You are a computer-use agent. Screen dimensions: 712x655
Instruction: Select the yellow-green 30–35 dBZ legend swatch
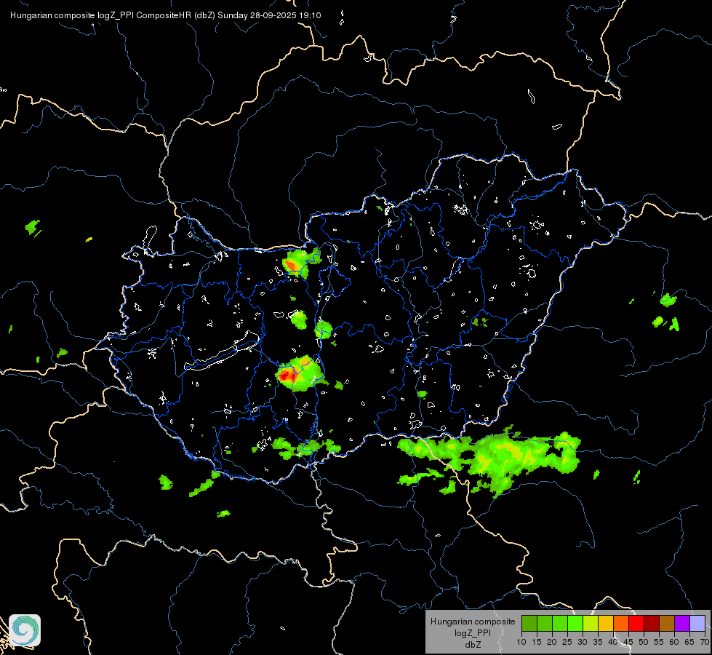(591, 623)
